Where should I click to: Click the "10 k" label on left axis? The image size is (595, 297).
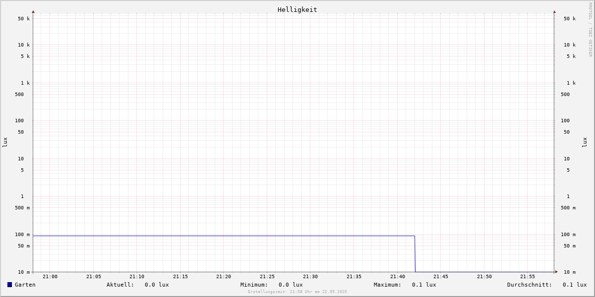(24, 45)
